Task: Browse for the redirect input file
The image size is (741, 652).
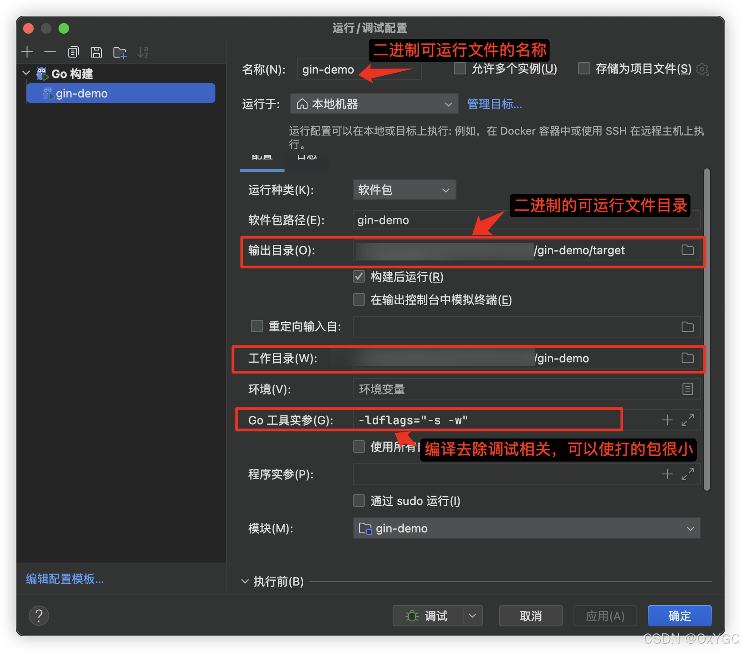Action: [x=687, y=327]
